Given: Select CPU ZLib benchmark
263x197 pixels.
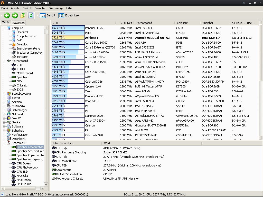Looking at the screenshot, I should (22, 172).
